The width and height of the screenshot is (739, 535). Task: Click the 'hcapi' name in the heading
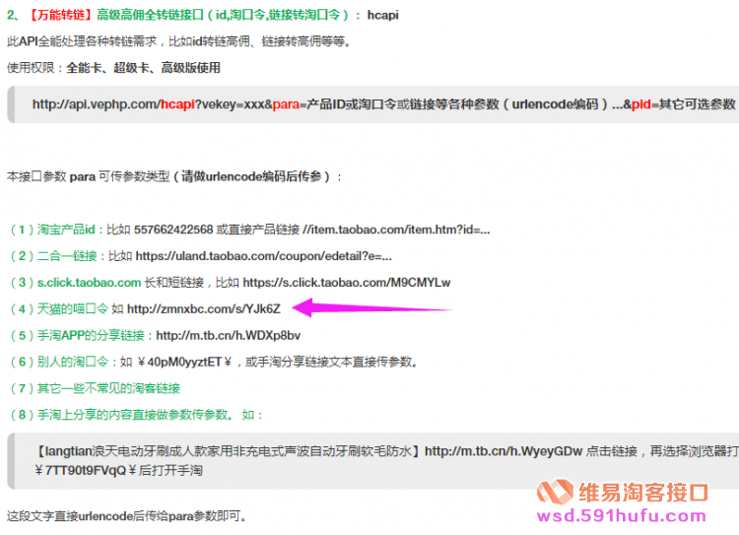pyautogui.click(x=382, y=15)
